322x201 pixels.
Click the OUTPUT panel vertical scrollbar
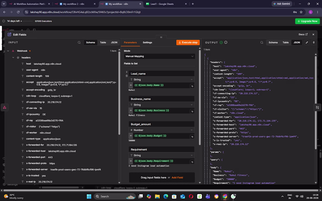(316, 102)
